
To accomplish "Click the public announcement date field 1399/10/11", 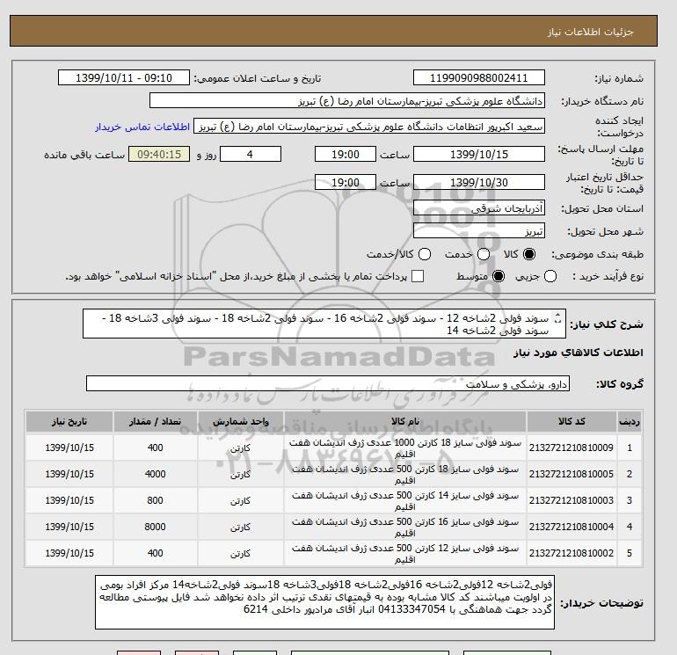I will (124, 78).
